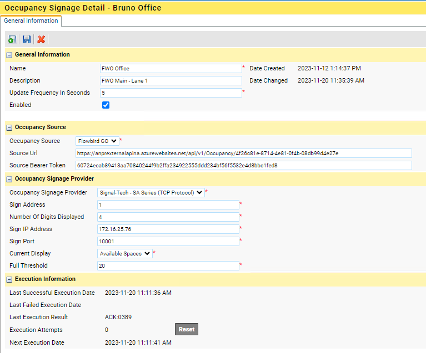426x353 pixels.
Task: Click into the Description input field
Action: [171, 80]
